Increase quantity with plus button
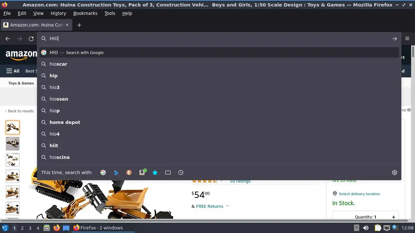Viewport: 415px width, 233px height. pos(394,217)
